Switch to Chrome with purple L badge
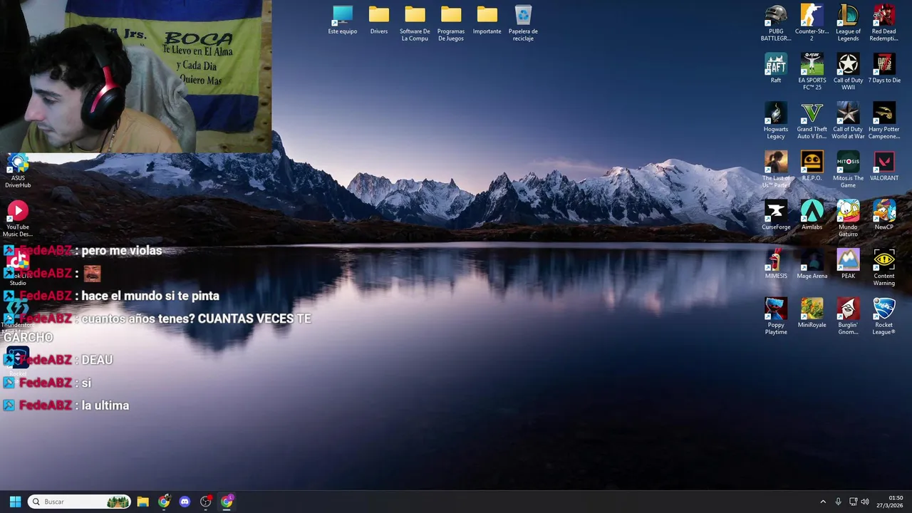 [x=227, y=502]
